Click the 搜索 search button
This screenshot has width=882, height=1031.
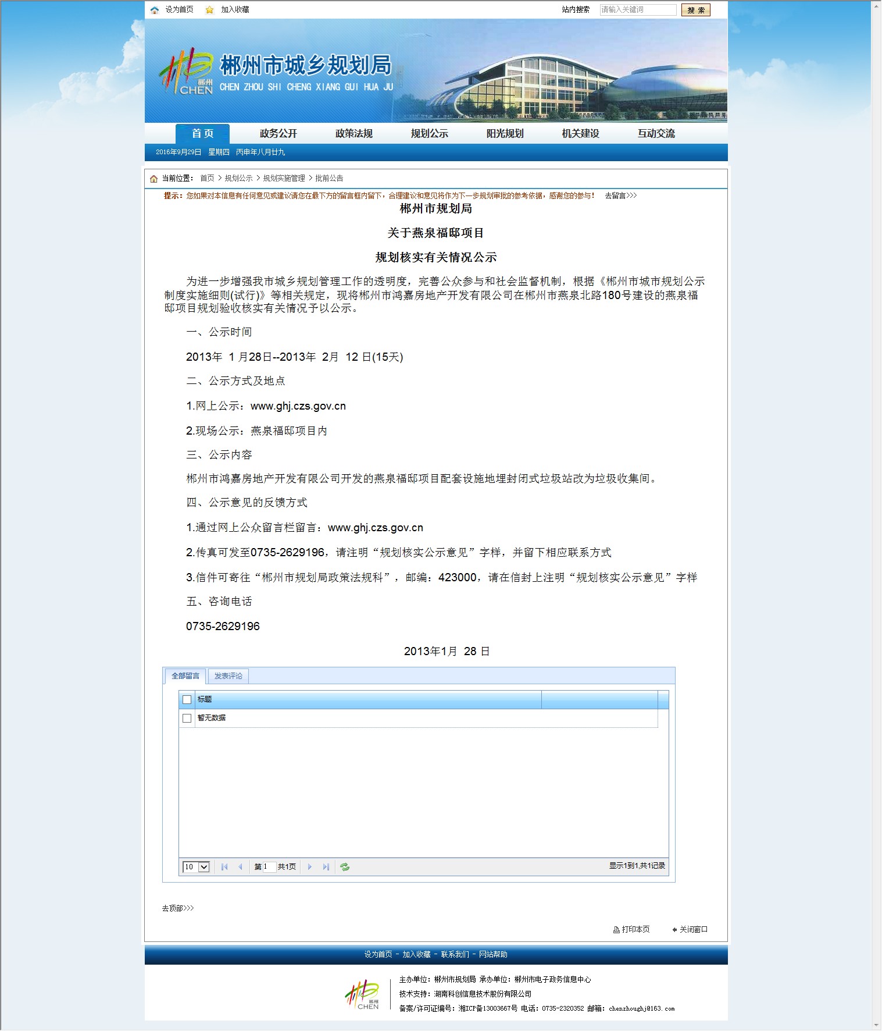click(x=696, y=10)
